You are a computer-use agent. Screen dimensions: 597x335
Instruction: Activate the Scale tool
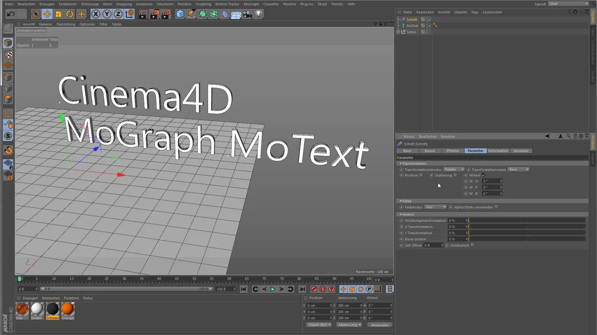pyautogui.click(x=58, y=14)
